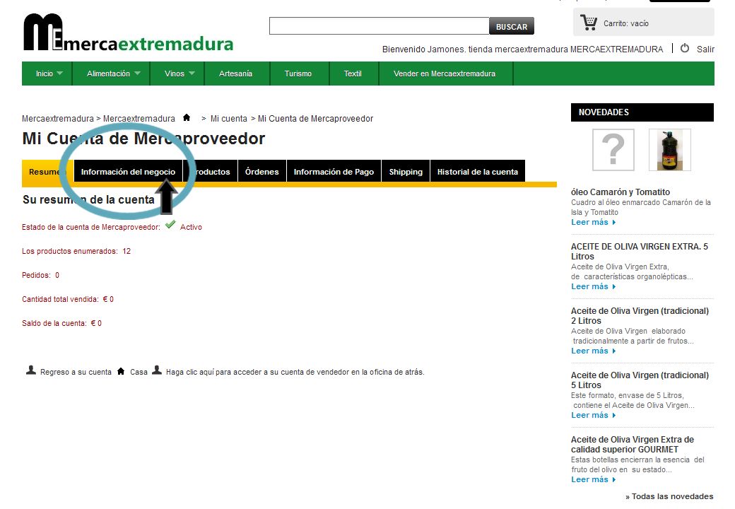Click the power icon beside Salir
Viewport: 735px width, 509px height.
pos(685,48)
